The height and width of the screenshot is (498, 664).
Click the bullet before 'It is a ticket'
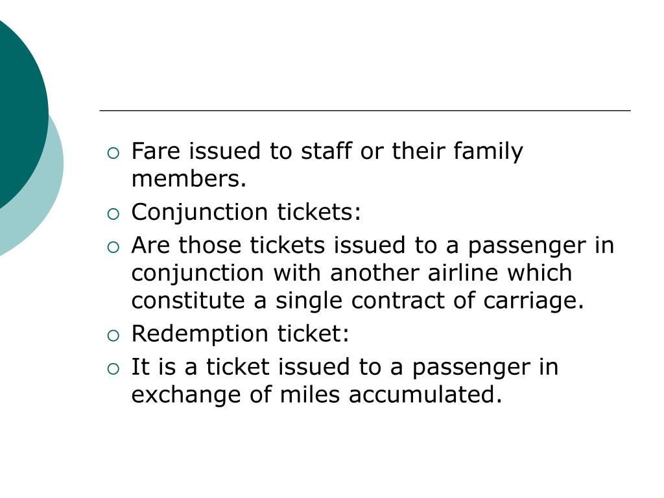point(113,369)
